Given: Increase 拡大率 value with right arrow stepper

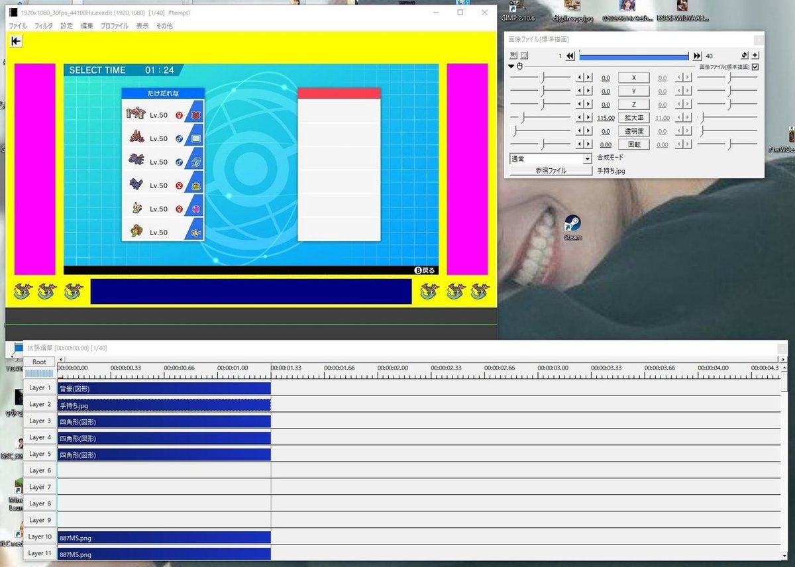Looking at the screenshot, I should coord(588,118).
